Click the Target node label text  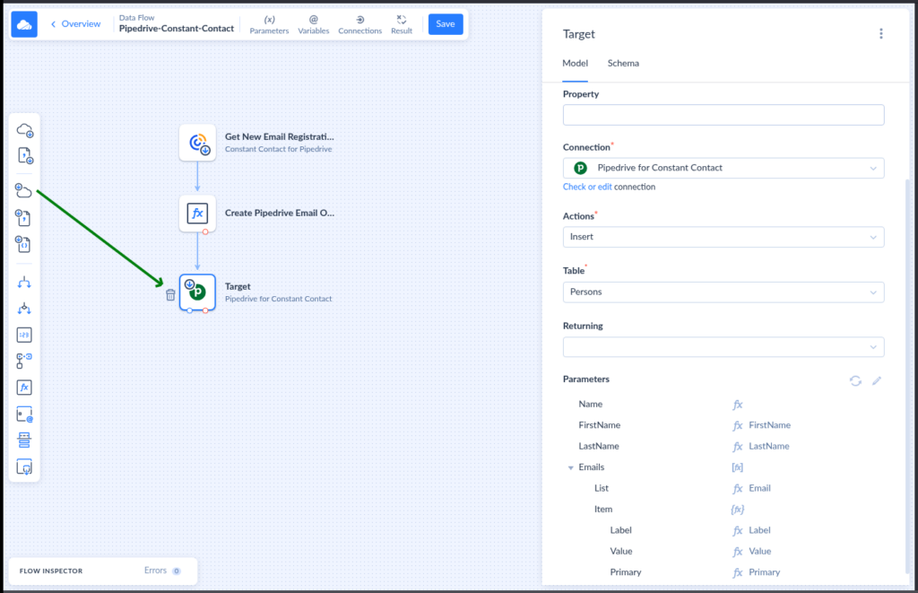coord(237,286)
